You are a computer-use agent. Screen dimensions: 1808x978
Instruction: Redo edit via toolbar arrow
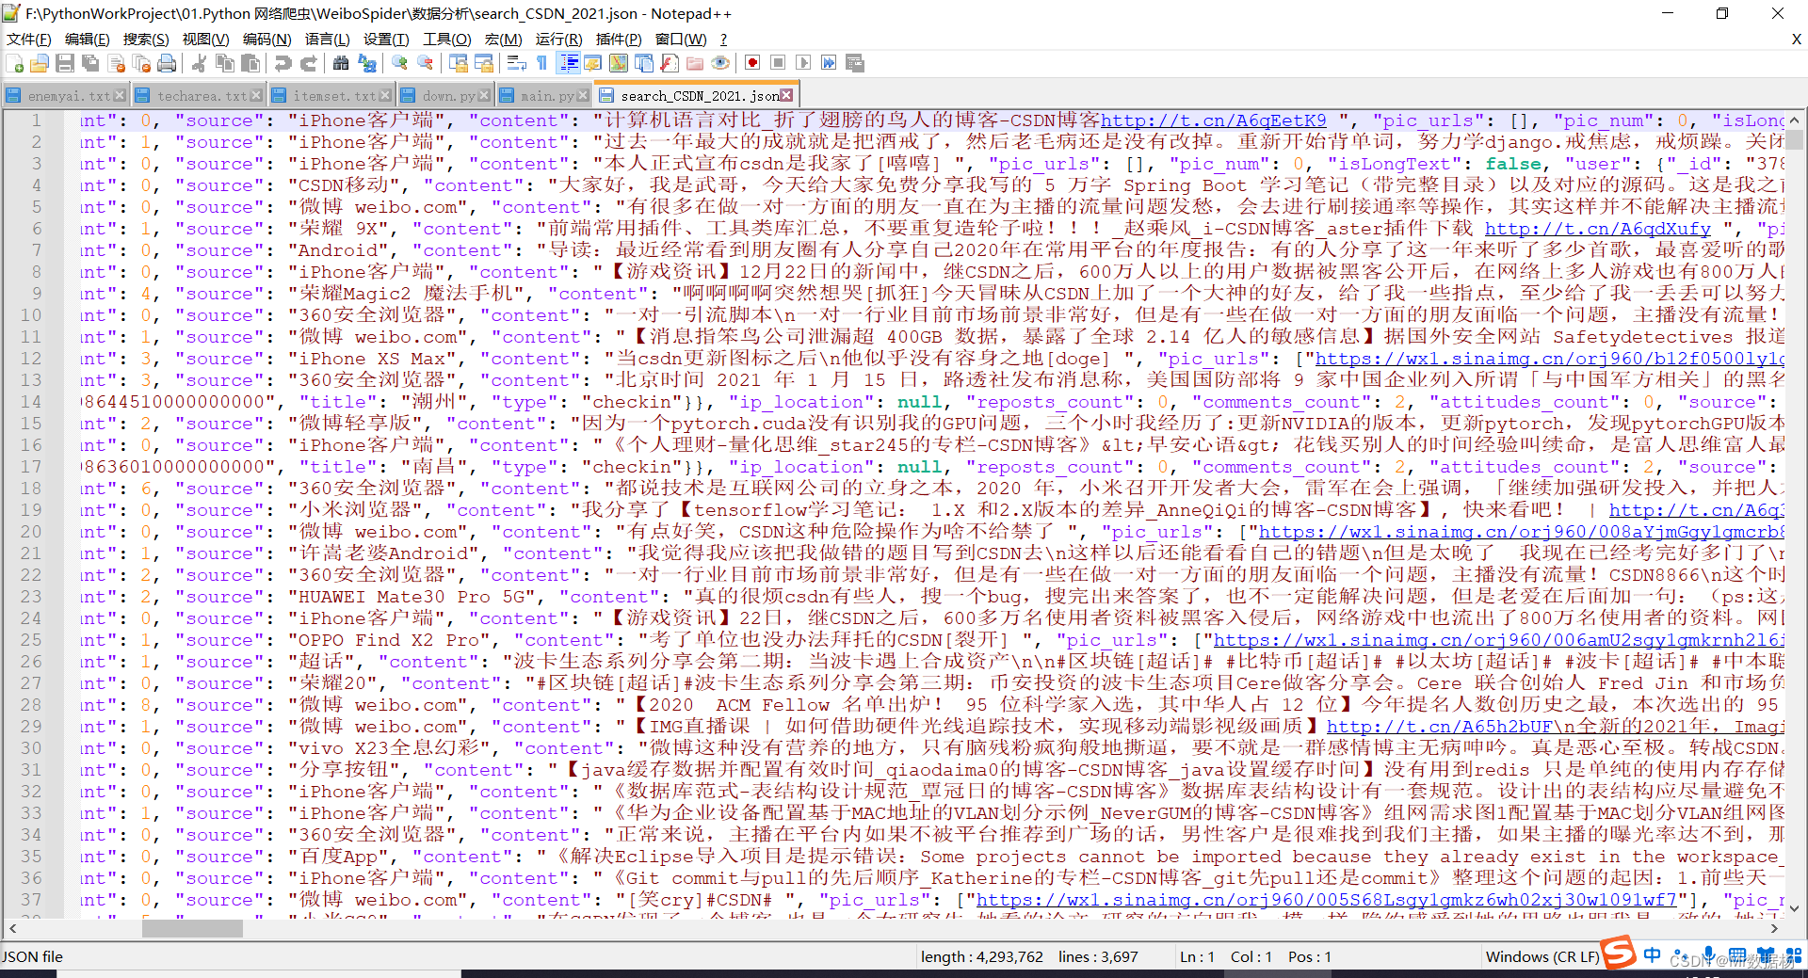coord(308,63)
